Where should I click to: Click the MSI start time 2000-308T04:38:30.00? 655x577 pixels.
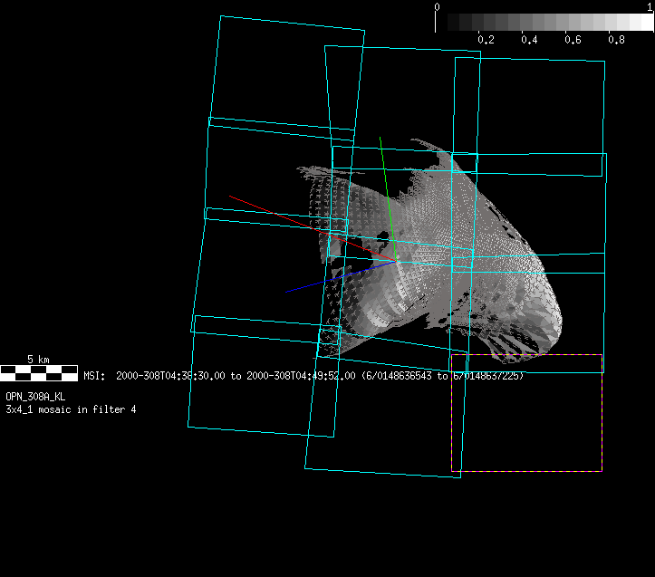pos(171,376)
